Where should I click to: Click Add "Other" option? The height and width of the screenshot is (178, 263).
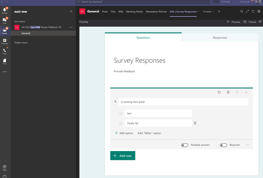(149, 133)
